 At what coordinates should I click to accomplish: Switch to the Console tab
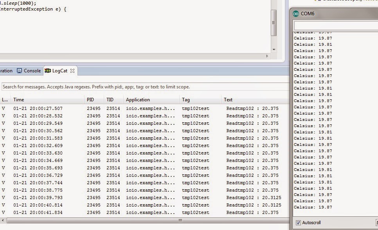point(29,71)
